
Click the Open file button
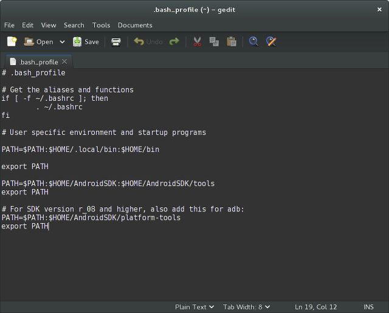click(x=38, y=42)
